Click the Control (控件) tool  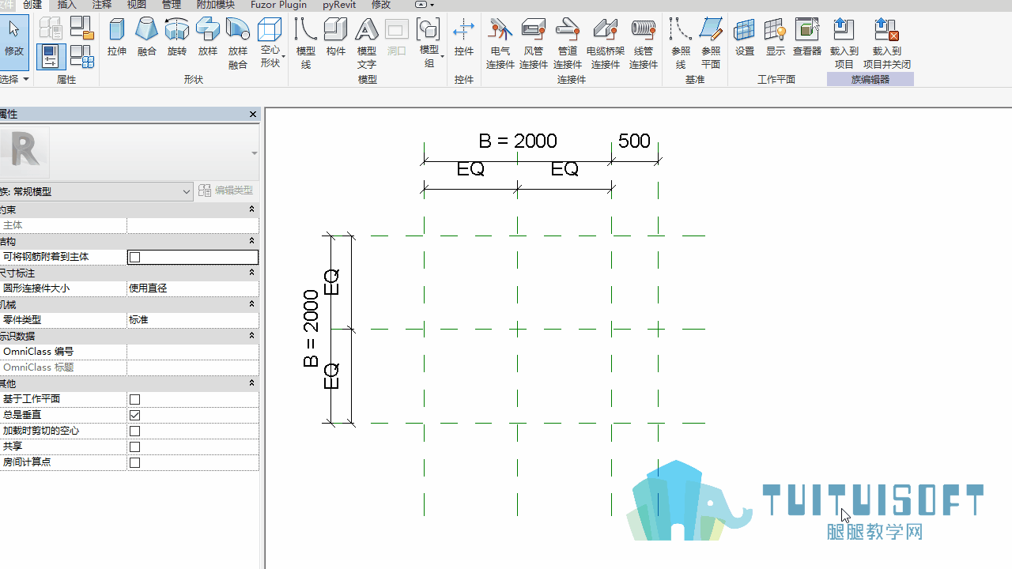(463, 38)
